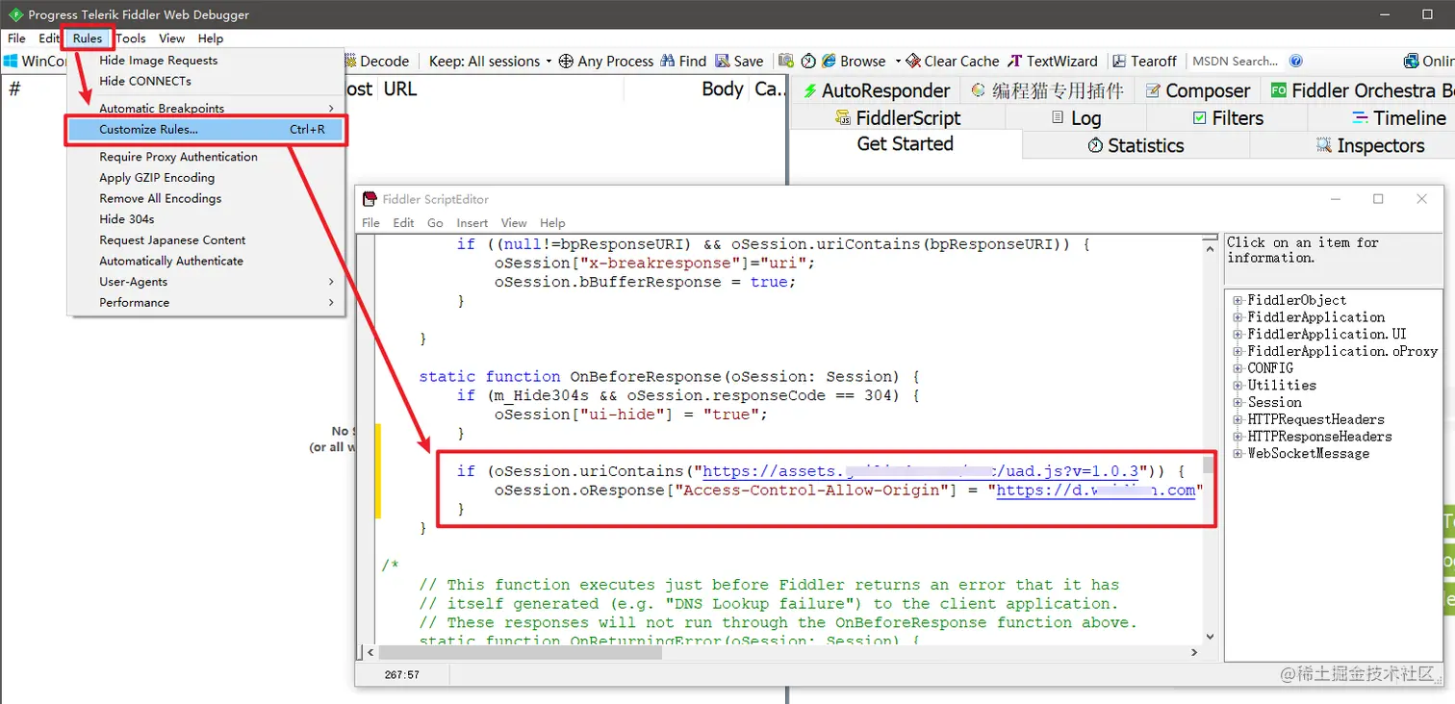Toggle Remove All Encodings rule
This screenshot has width=1455, height=704.
coord(206,198)
